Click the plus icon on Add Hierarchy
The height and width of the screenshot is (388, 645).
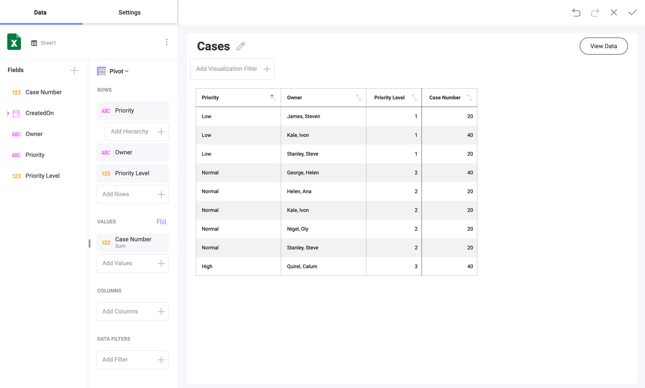pyautogui.click(x=161, y=132)
